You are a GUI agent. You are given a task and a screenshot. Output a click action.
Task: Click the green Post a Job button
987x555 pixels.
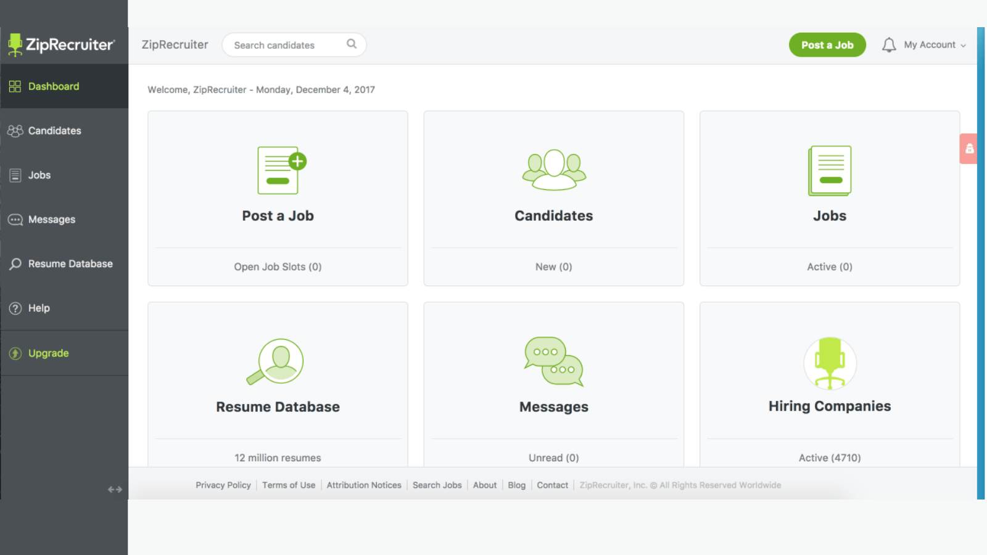[x=827, y=45]
